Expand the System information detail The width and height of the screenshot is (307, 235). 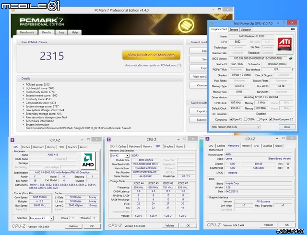tap(24, 125)
